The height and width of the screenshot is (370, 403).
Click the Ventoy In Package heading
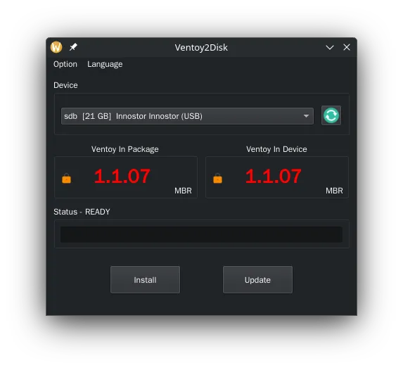[125, 149]
